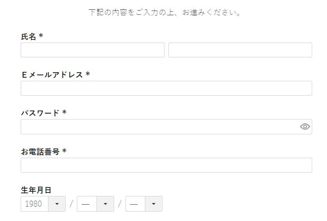
Task: Click the asterisk beside パスワード
Action: [64, 112]
